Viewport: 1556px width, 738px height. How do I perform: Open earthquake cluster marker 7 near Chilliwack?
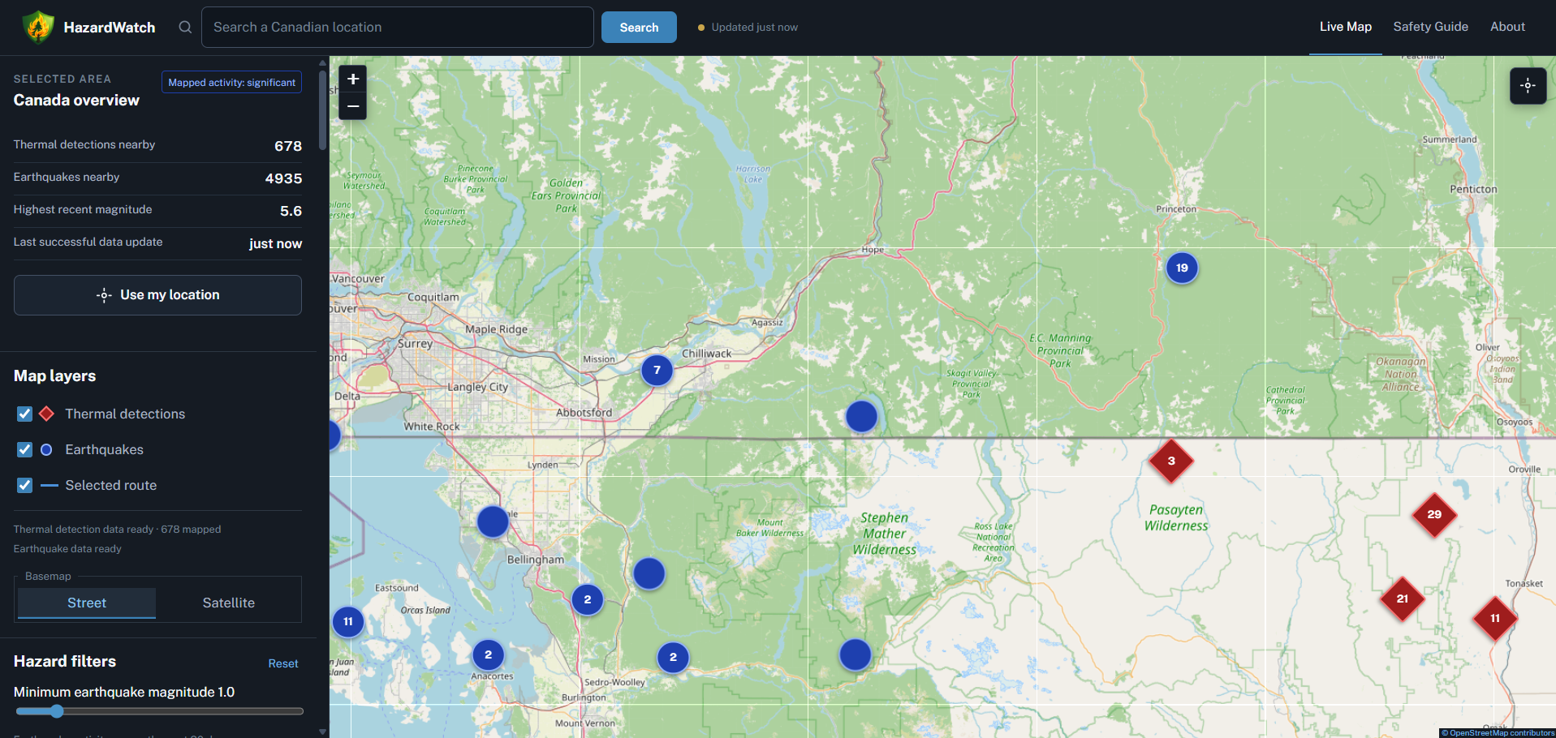click(657, 370)
